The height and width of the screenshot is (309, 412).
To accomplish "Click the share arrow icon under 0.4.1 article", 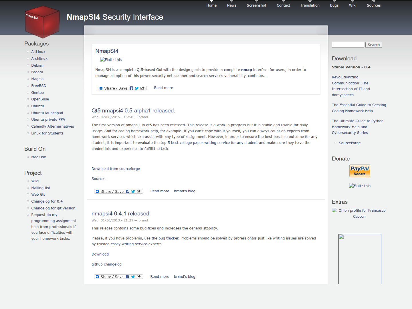I will tap(139, 277).
